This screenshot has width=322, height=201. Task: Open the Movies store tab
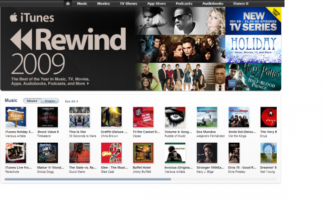coord(104,4)
